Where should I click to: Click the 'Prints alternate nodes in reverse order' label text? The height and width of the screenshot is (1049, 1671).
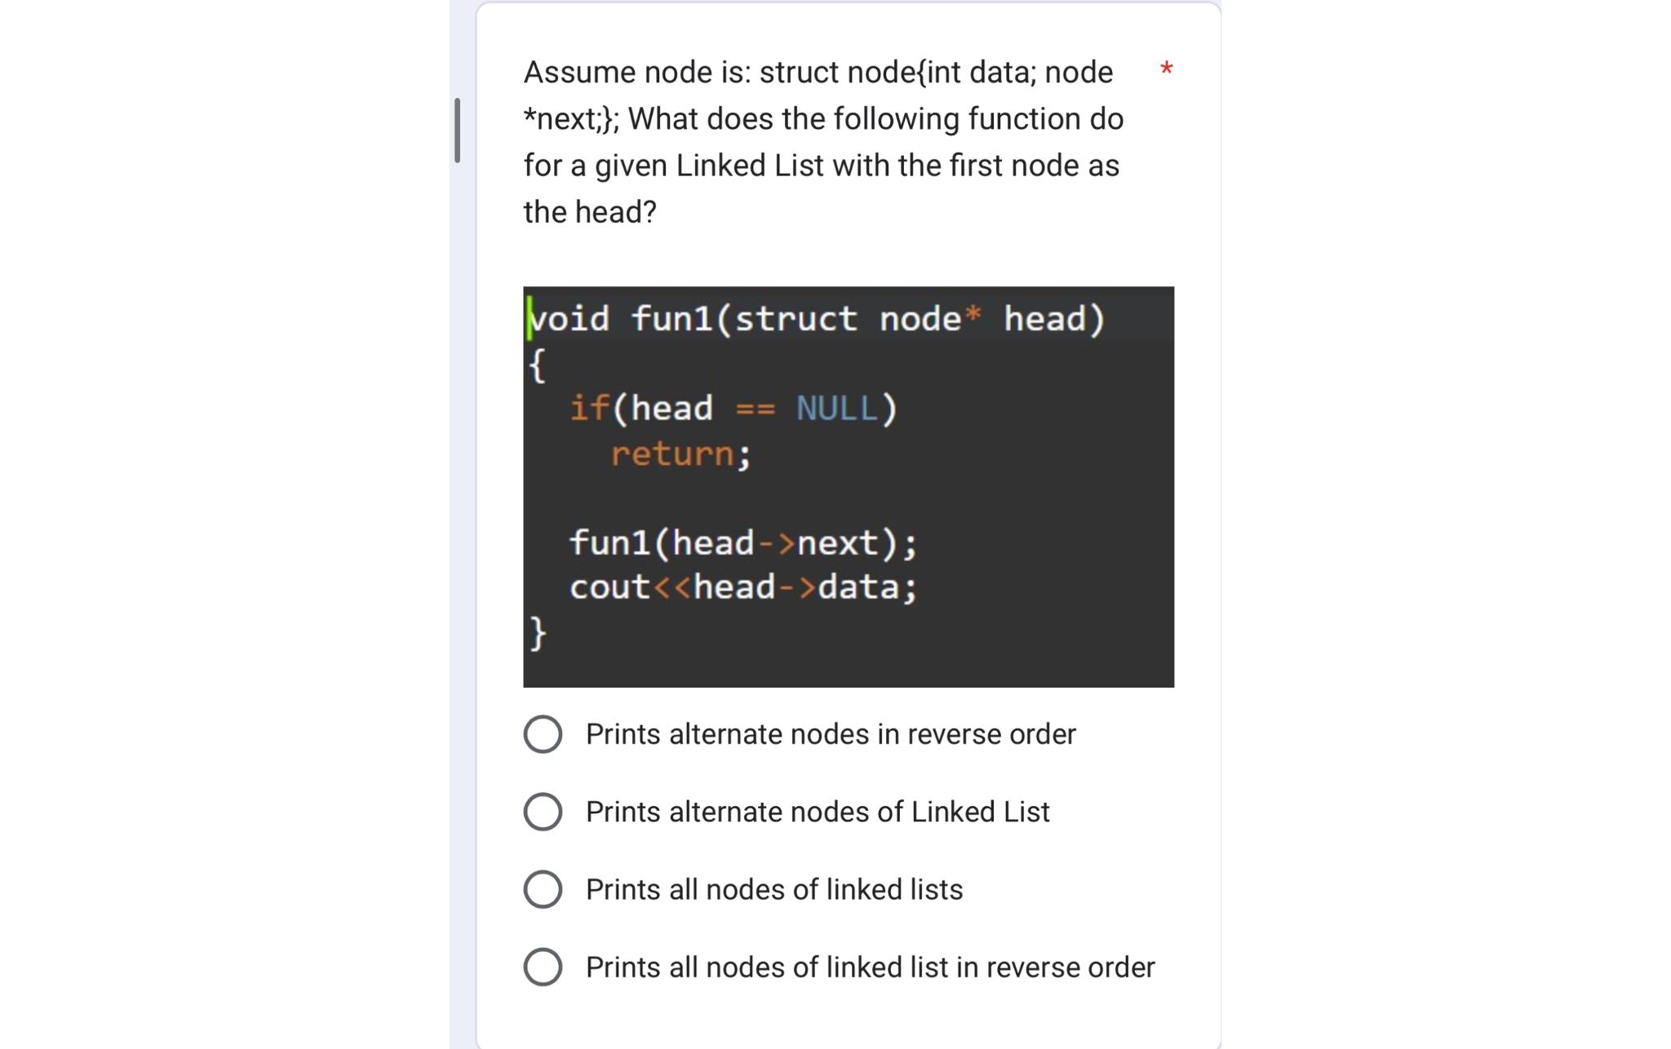(831, 734)
